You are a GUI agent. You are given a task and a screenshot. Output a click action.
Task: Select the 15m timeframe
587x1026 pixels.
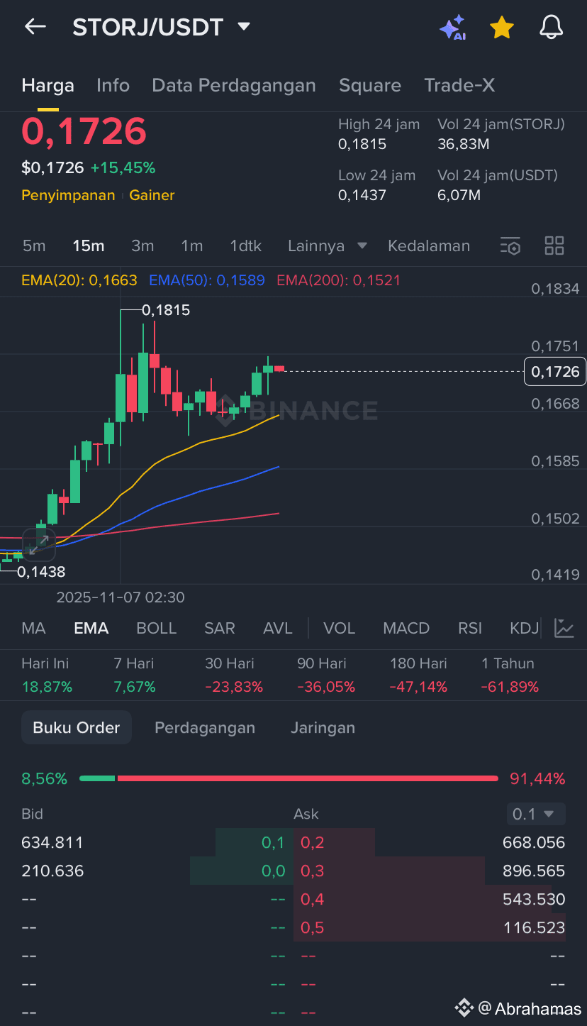point(89,246)
